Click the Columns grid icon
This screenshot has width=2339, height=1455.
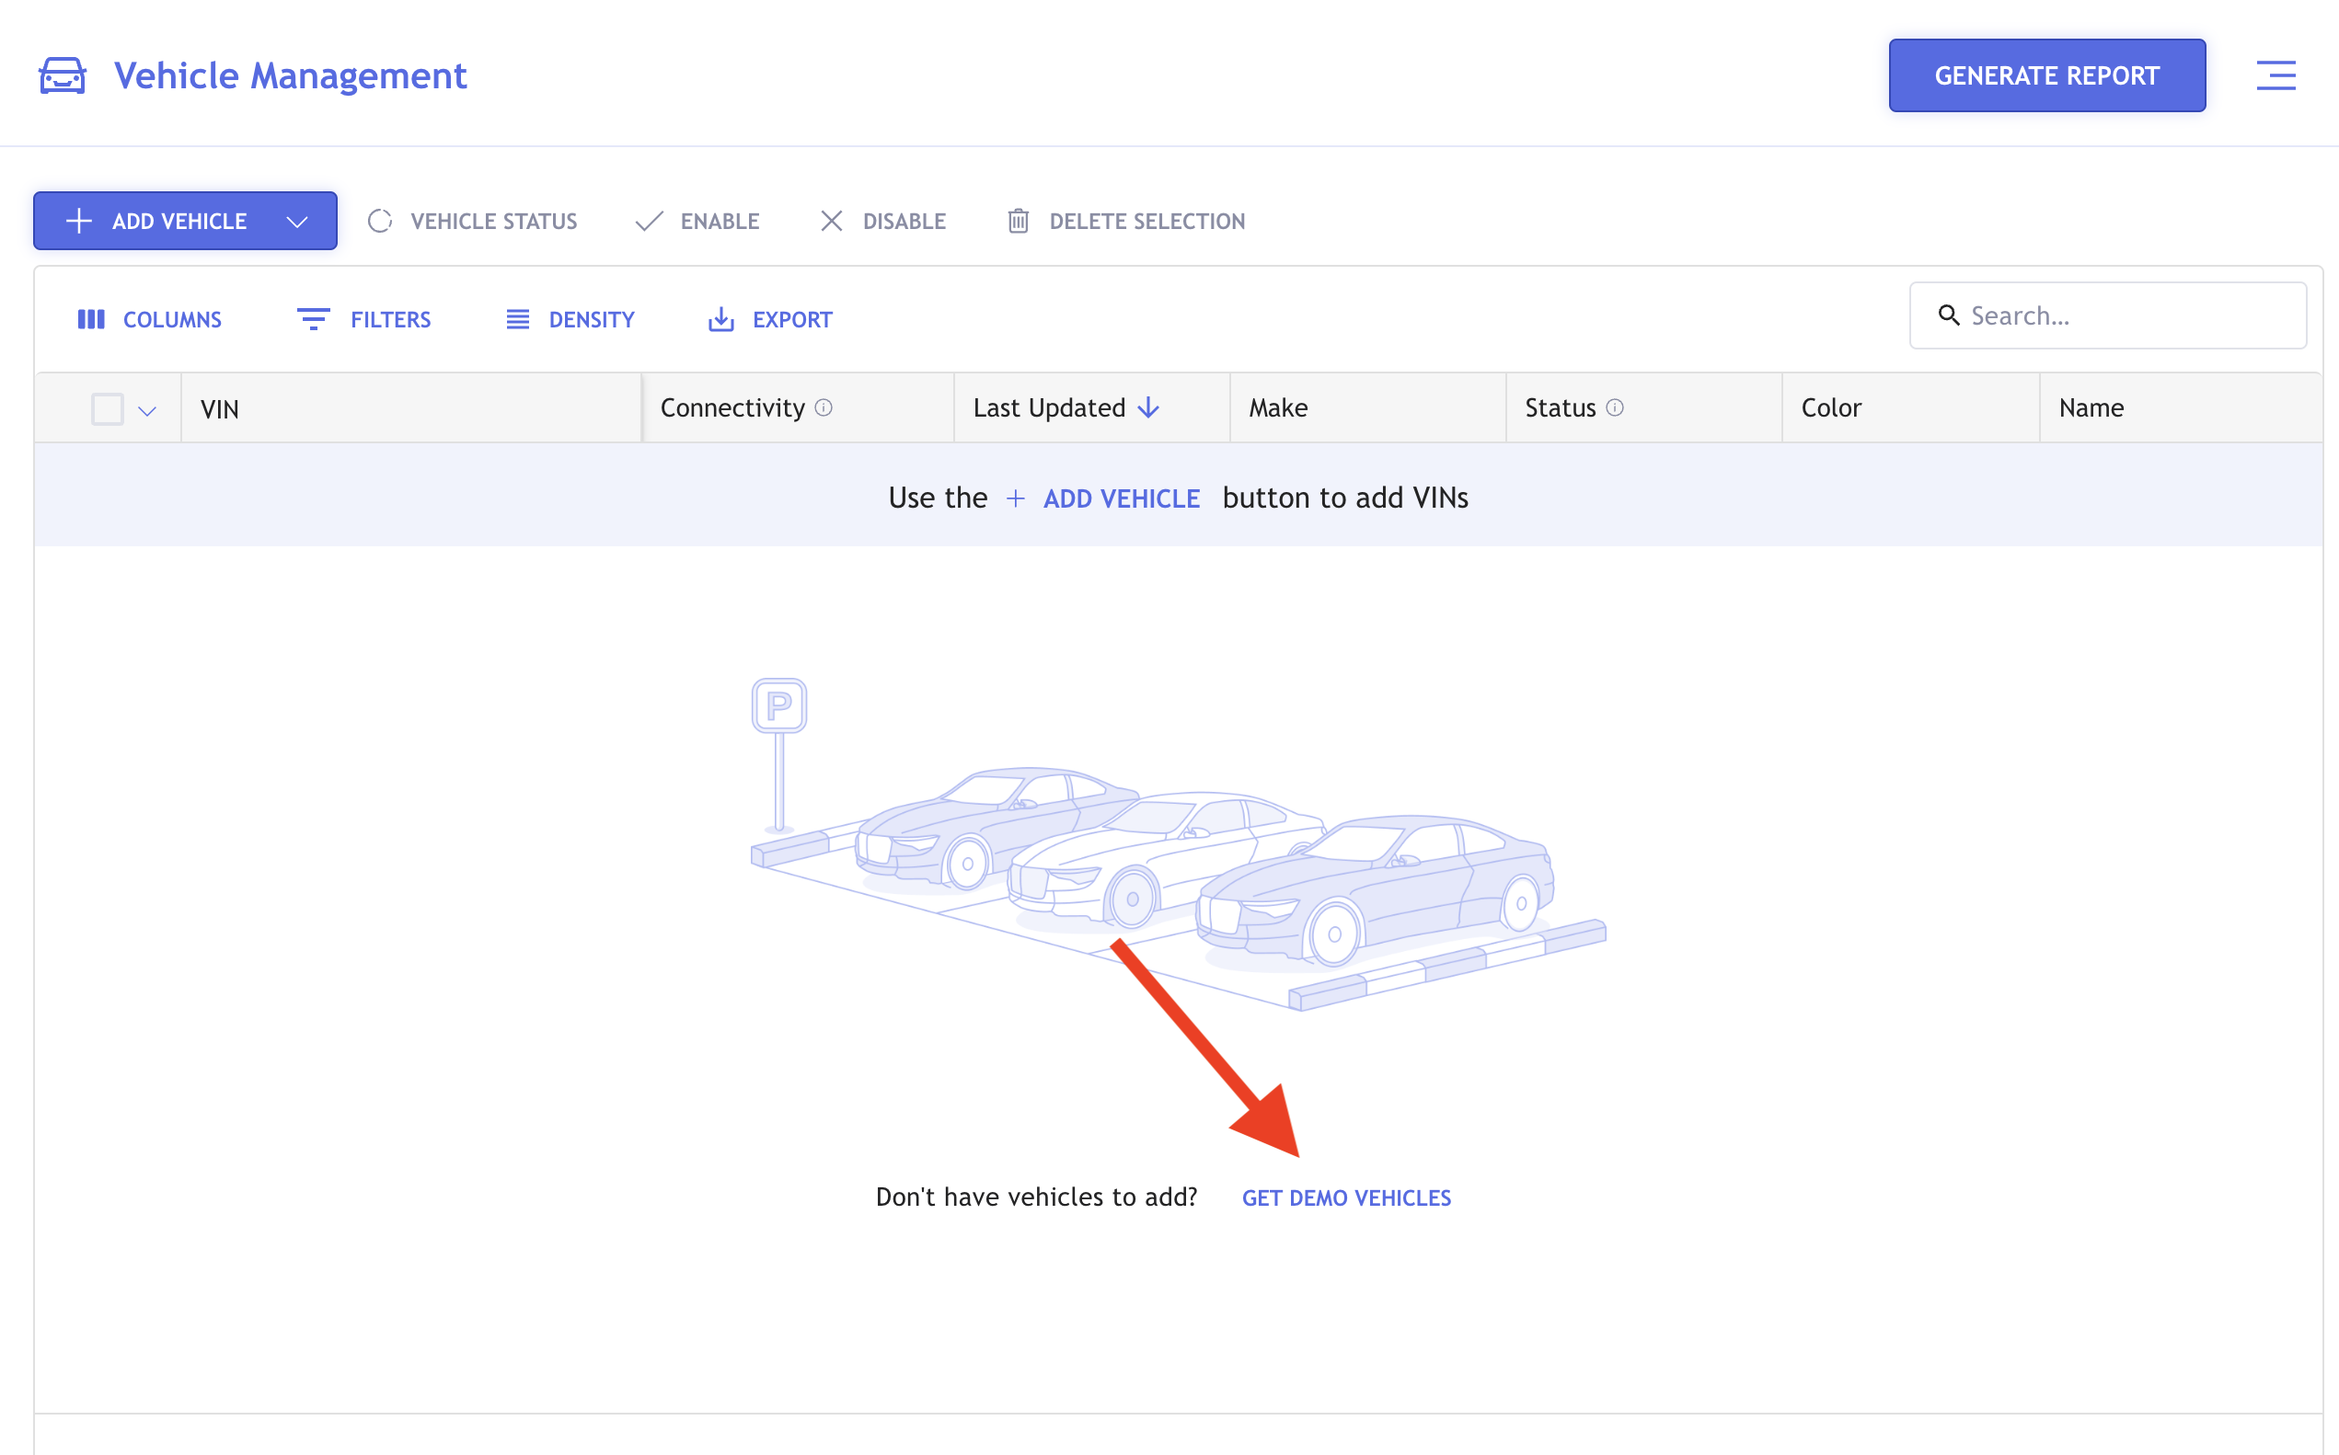click(x=91, y=319)
